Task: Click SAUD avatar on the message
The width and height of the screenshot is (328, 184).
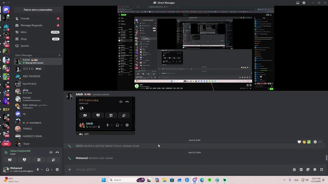Action: pyautogui.click(x=69, y=96)
